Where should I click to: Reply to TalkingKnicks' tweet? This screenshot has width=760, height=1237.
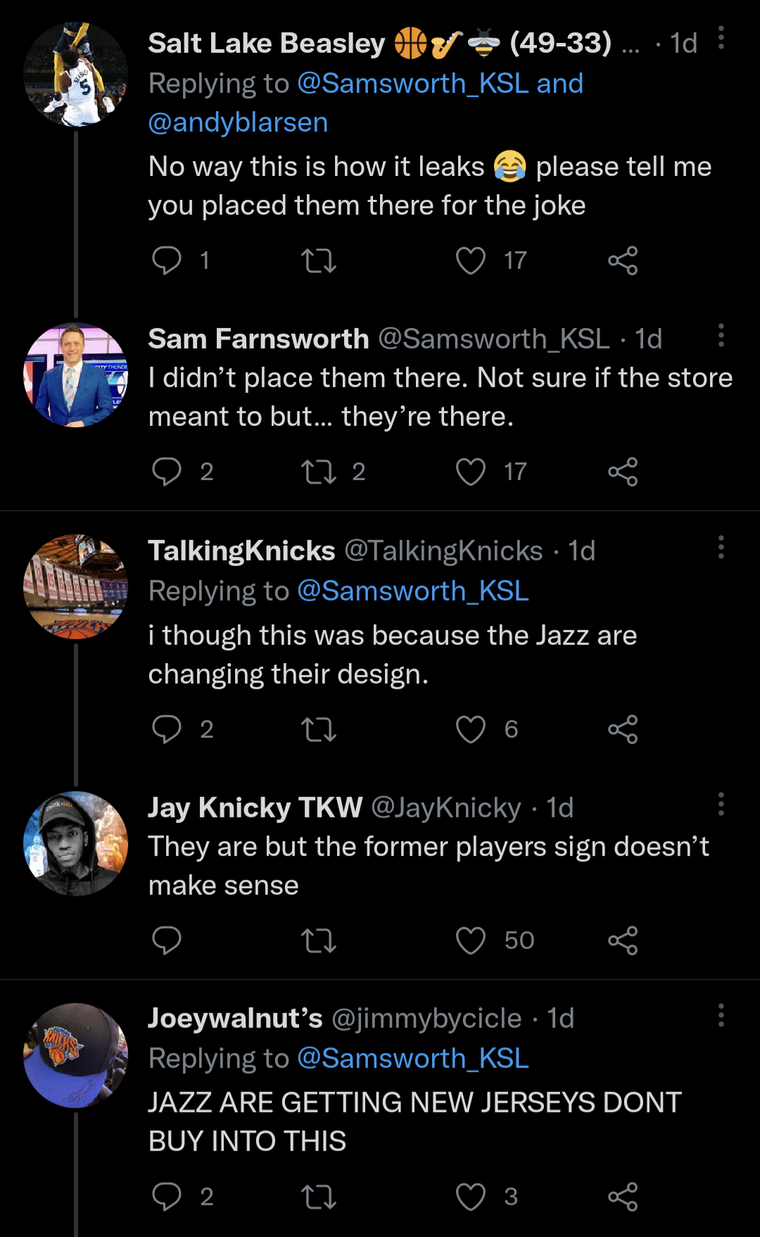(167, 729)
